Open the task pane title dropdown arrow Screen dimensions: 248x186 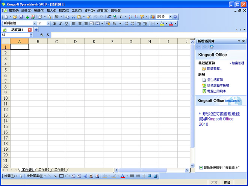[x=239, y=41]
